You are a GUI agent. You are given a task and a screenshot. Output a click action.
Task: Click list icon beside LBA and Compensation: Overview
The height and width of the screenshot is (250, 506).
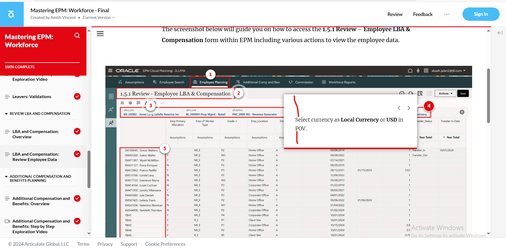(7, 132)
